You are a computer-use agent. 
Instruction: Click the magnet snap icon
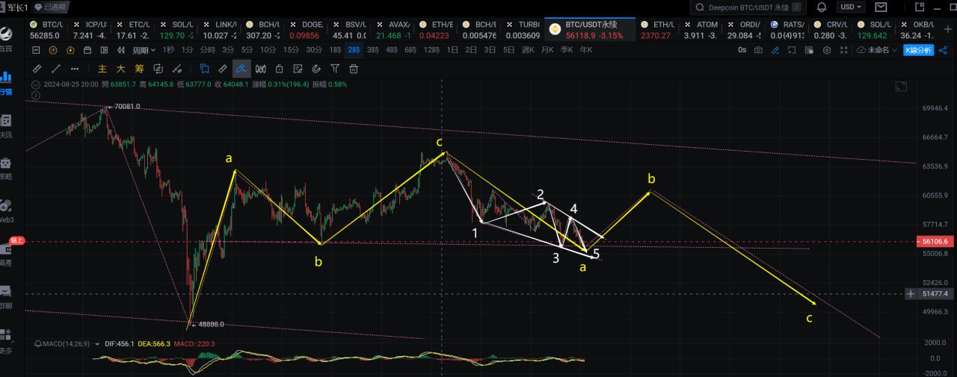coord(316,69)
